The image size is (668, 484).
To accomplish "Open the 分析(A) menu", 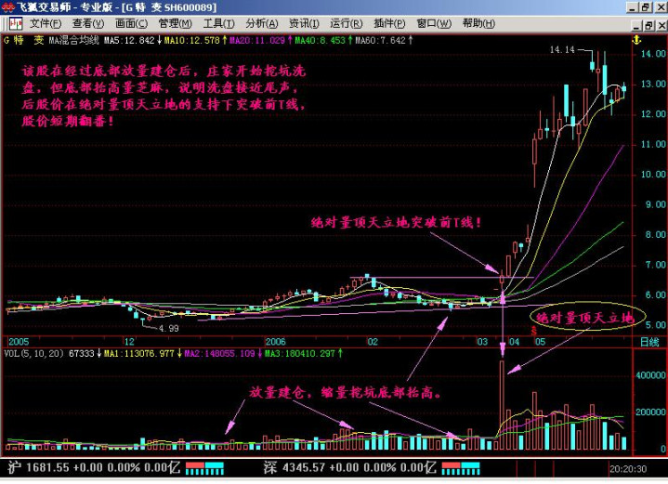I will click(x=262, y=23).
